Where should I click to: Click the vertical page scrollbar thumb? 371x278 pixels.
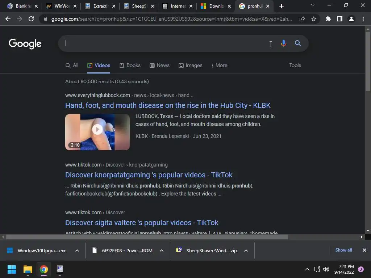pos(368,61)
